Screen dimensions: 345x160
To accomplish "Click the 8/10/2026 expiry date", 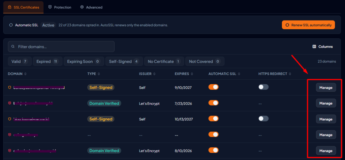I will pos(183,151).
